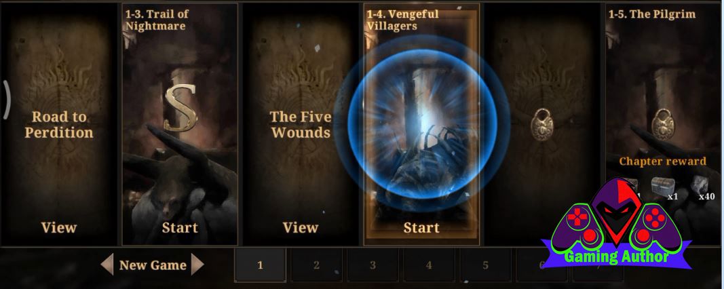Click the Gaming Author logo
Viewport: 724px width, 289px height.
pyautogui.click(x=617, y=225)
